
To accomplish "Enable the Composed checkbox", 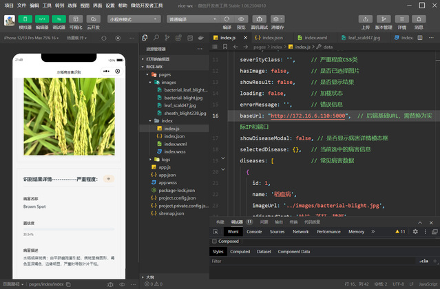I will point(214,242).
